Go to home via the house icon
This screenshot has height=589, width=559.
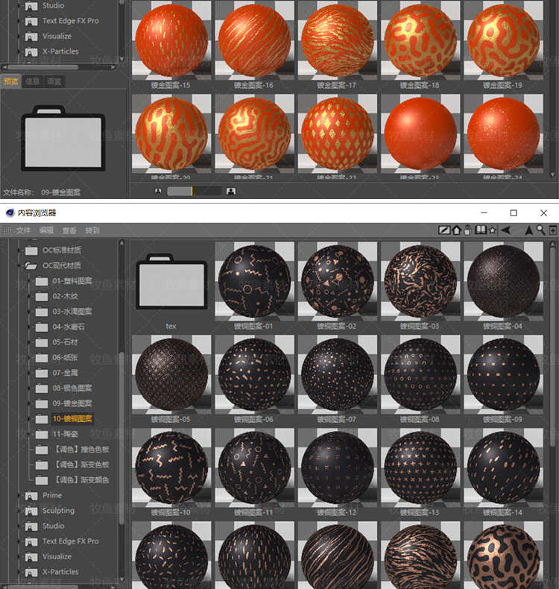pyautogui.click(x=457, y=230)
